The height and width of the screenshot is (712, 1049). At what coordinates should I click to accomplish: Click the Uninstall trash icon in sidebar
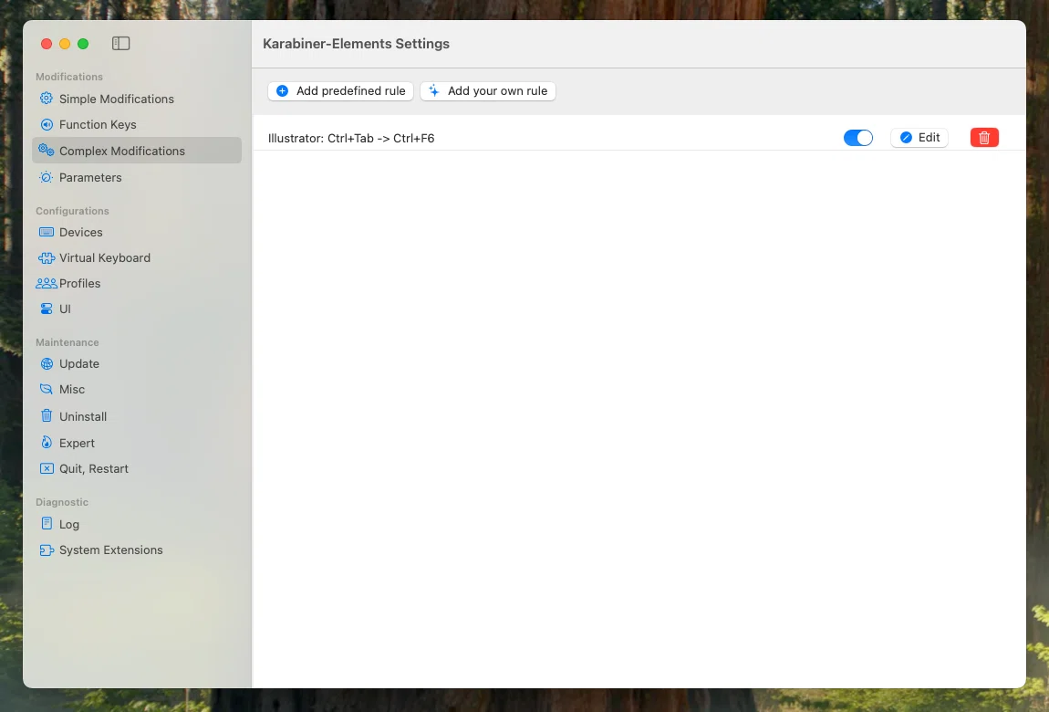click(47, 415)
